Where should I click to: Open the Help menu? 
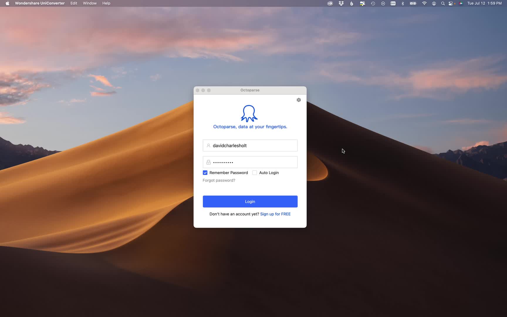coord(106,3)
